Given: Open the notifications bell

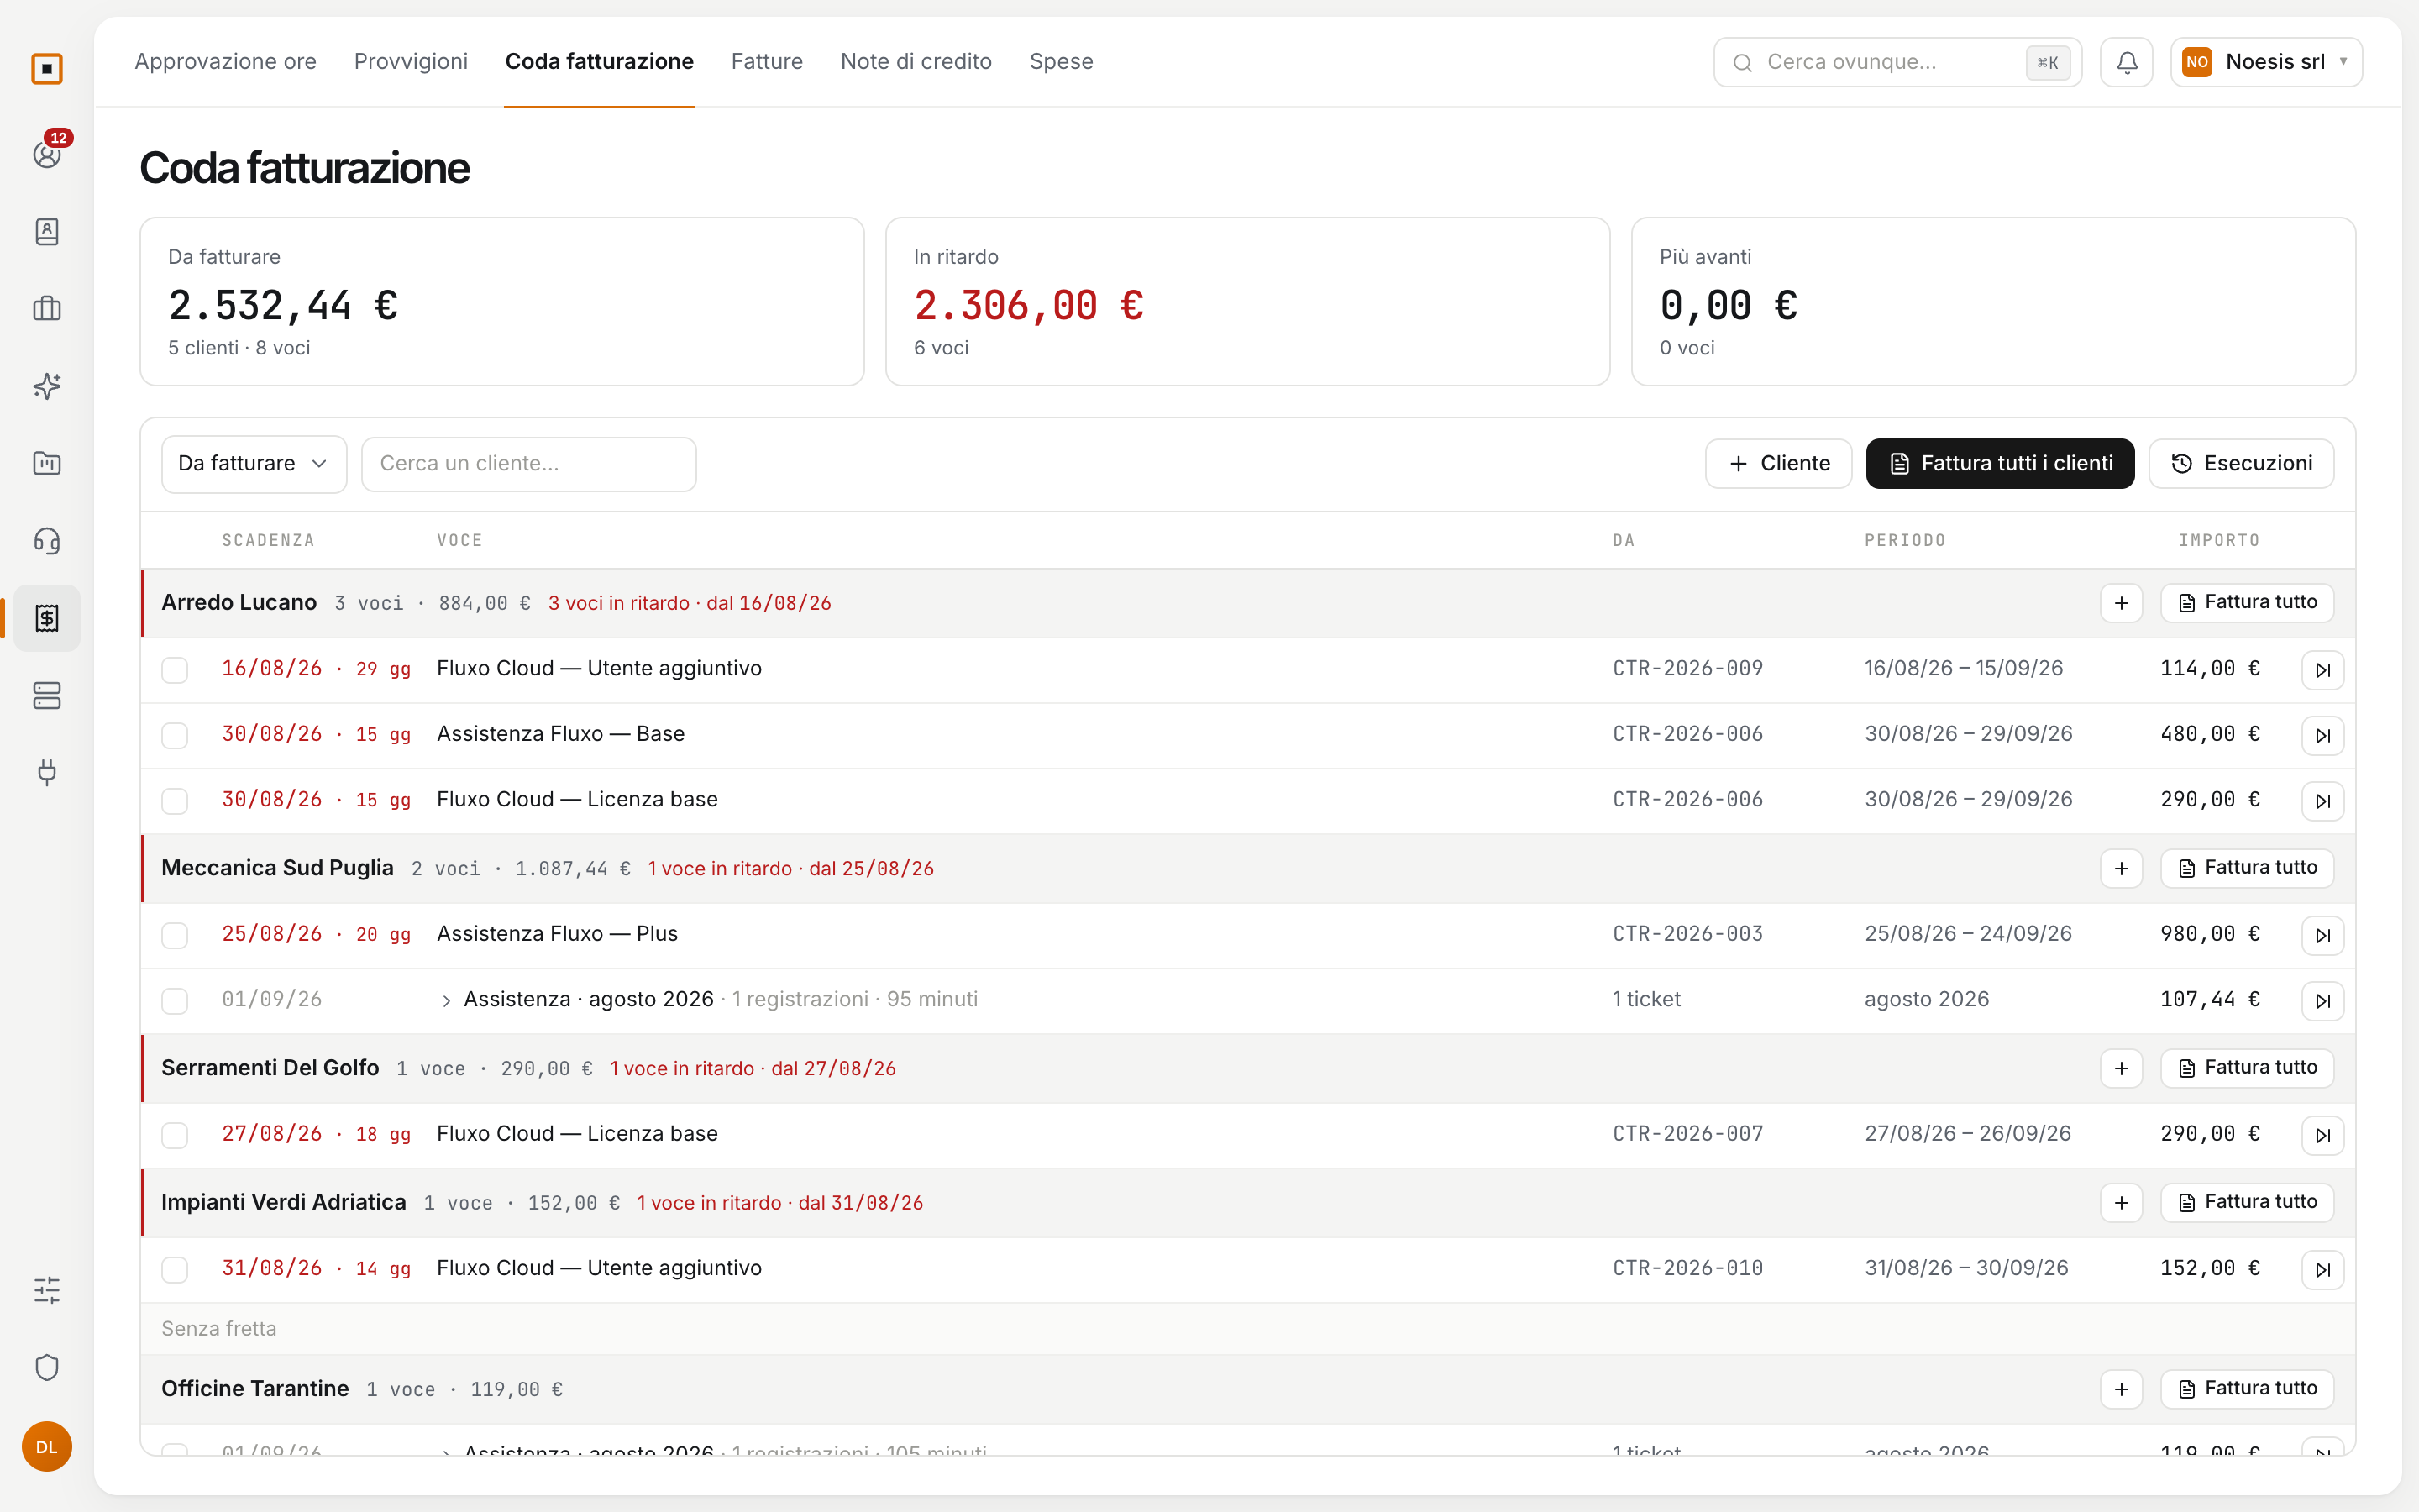Looking at the screenshot, I should click(x=2126, y=62).
